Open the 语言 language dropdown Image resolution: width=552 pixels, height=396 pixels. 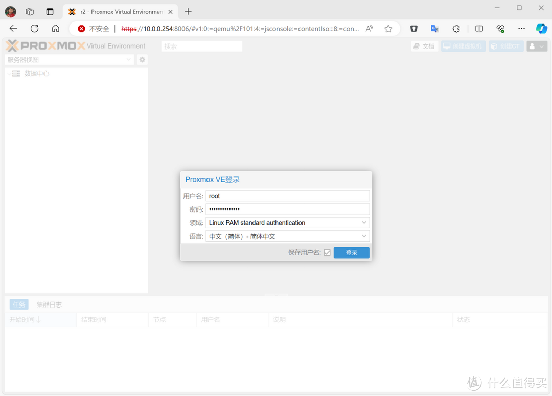click(x=364, y=236)
